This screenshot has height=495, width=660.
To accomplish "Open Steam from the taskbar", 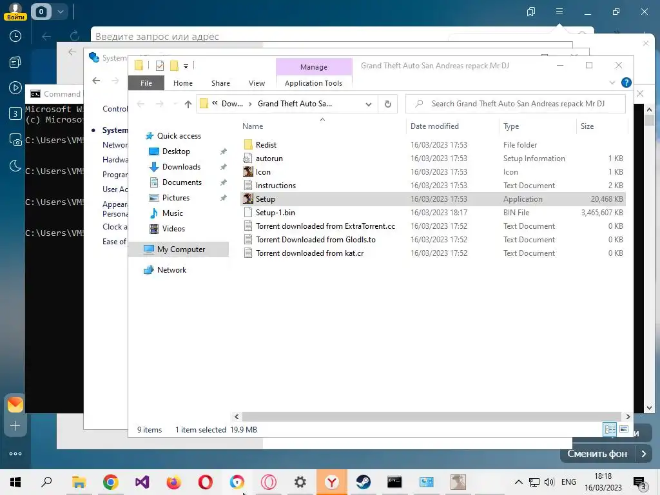I will (363, 482).
